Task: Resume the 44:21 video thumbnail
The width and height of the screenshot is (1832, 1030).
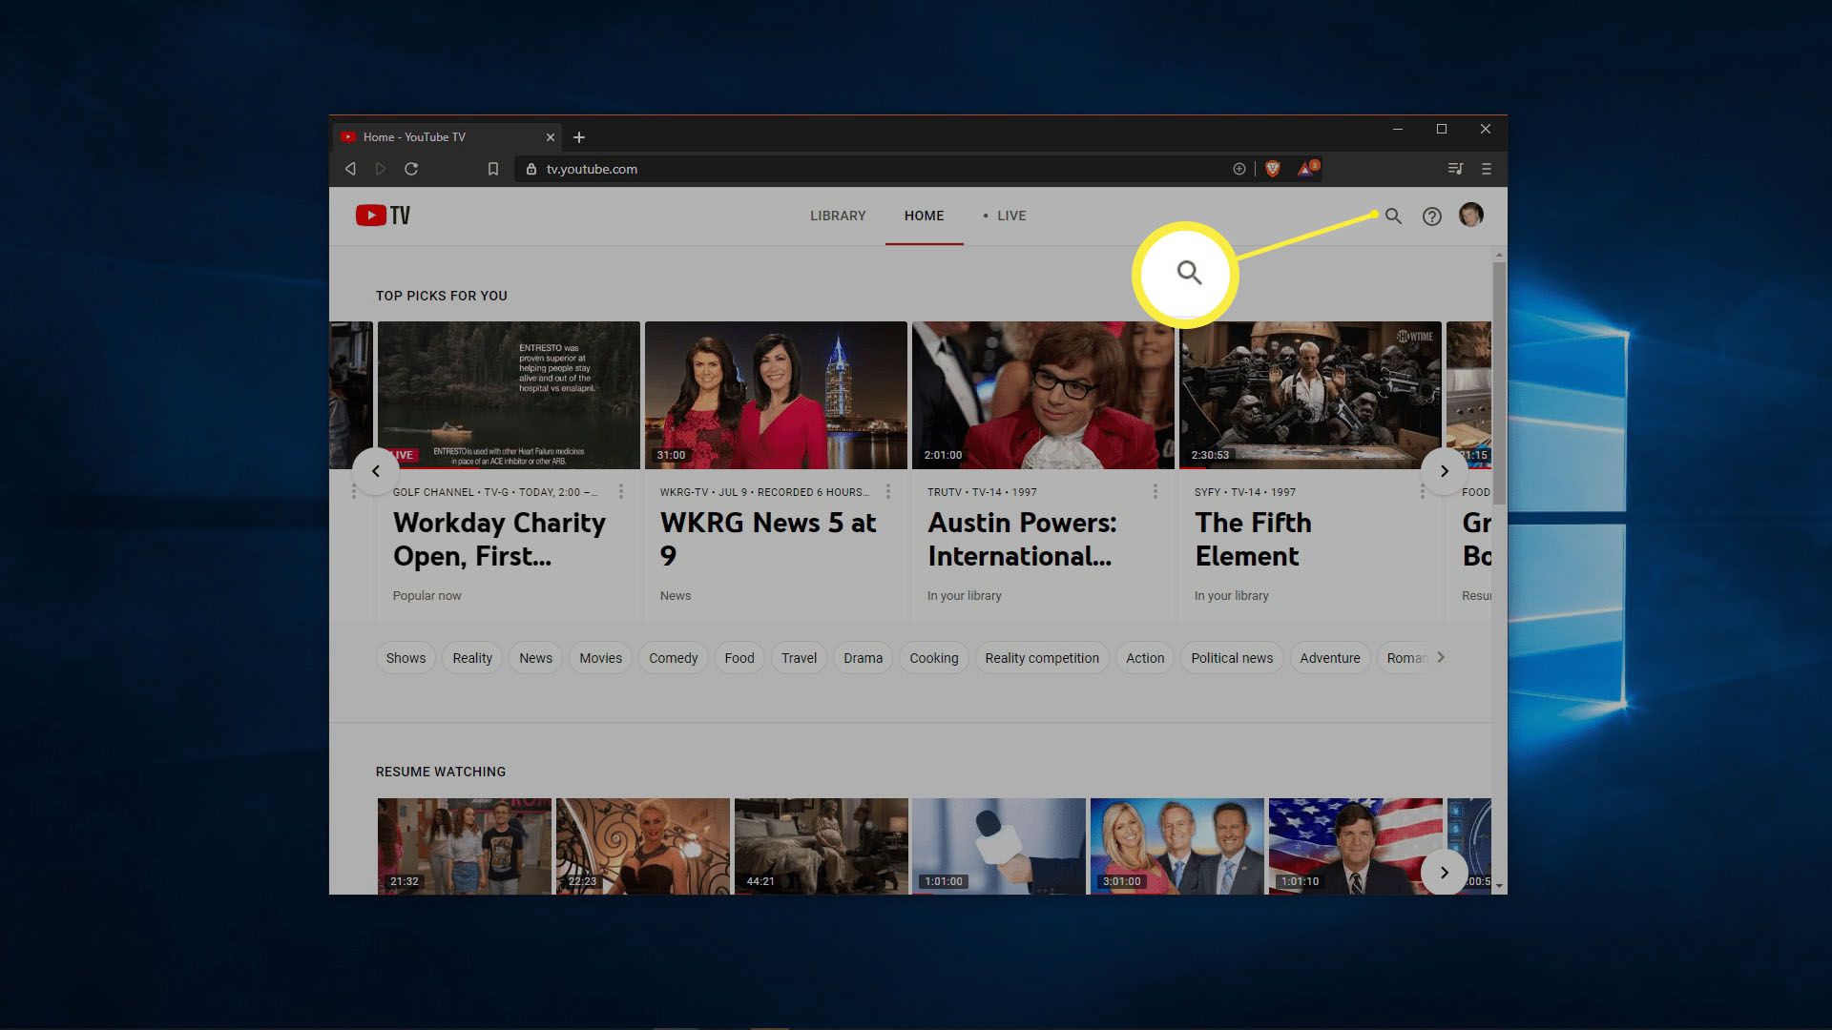Action: (x=821, y=846)
